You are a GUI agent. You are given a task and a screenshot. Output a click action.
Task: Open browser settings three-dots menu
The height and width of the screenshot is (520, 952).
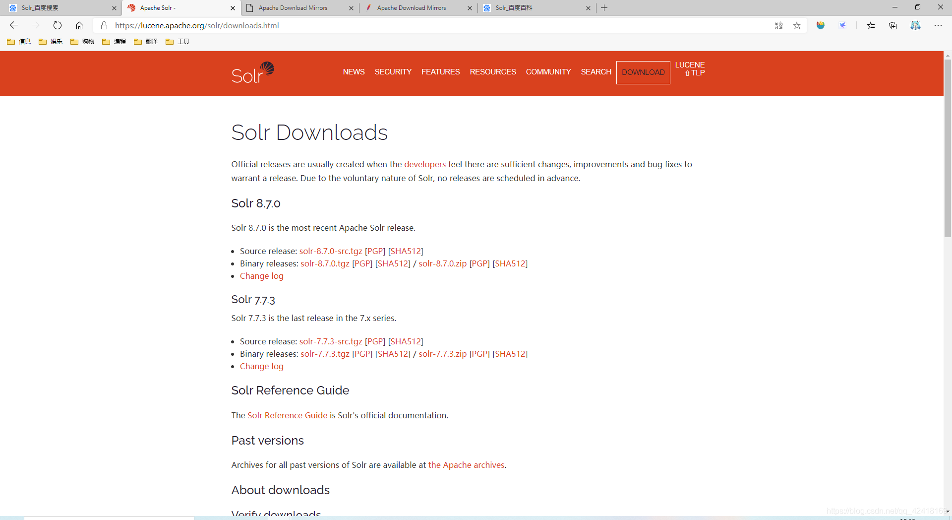click(x=938, y=25)
